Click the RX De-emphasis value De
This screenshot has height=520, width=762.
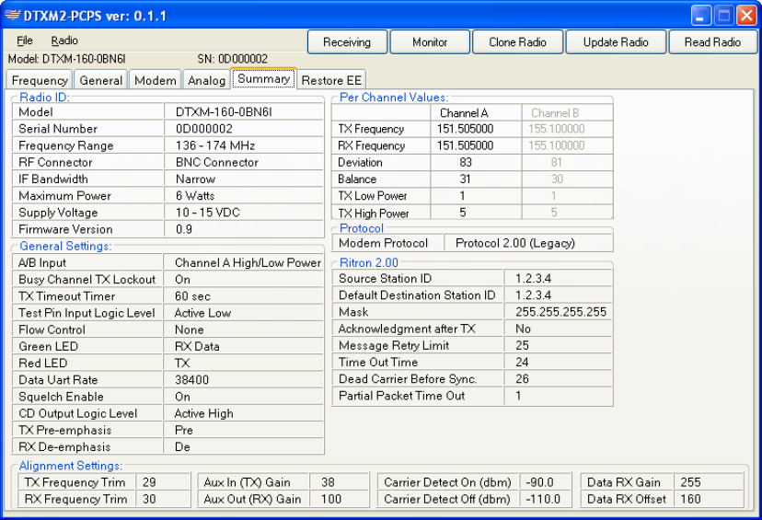(x=182, y=447)
